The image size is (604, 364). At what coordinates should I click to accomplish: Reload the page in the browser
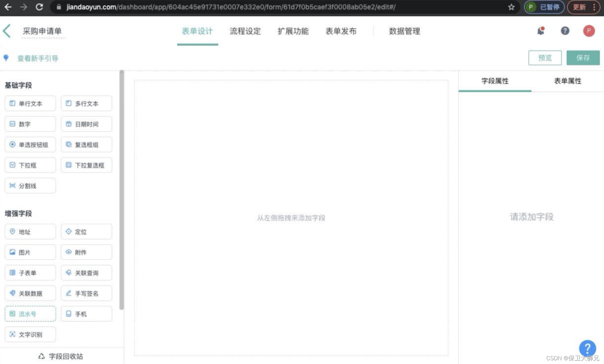pyautogui.click(x=39, y=7)
